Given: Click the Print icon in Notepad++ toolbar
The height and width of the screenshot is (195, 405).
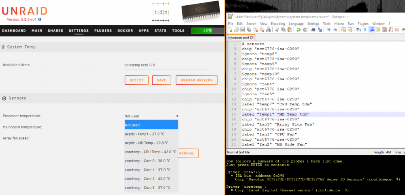Looking at the screenshot, I should 269,30.
